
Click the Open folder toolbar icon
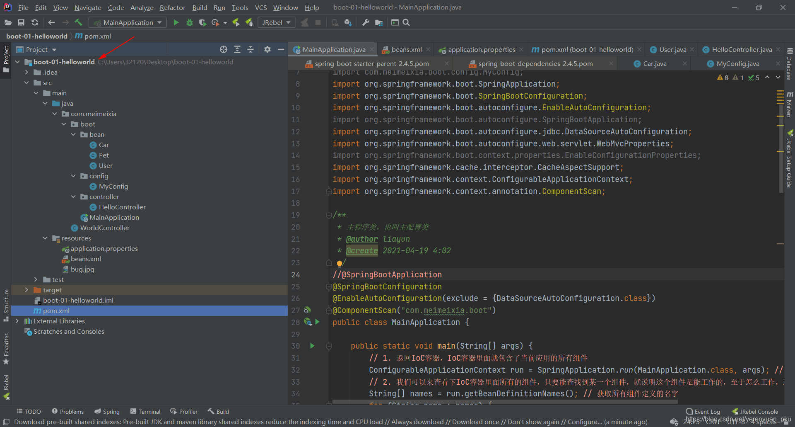pos(8,22)
